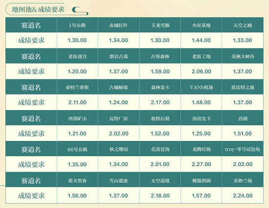The height and width of the screenshot is (208, 269).
Task: Click the 老街迷宫 track cell
Action: (x=77, y=56)
